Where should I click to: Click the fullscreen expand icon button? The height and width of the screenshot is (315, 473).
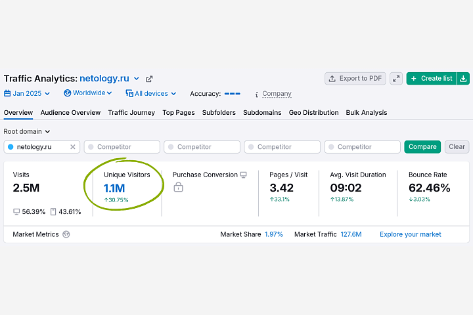click(396, 78)
